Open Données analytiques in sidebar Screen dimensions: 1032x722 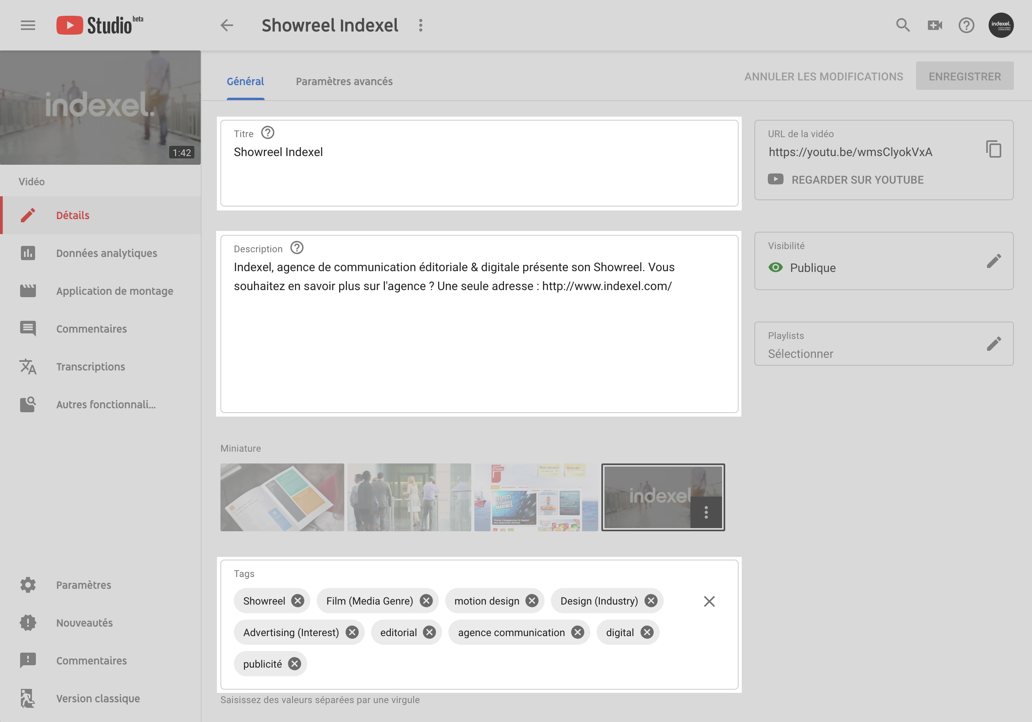click(101, 253)
